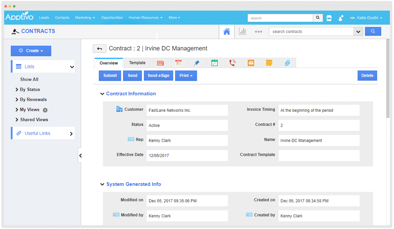This screenshot has height=229, width=394.
Task: Open the notes sticky-note tab
Action: pyautogui.click(x=269, y=63)
